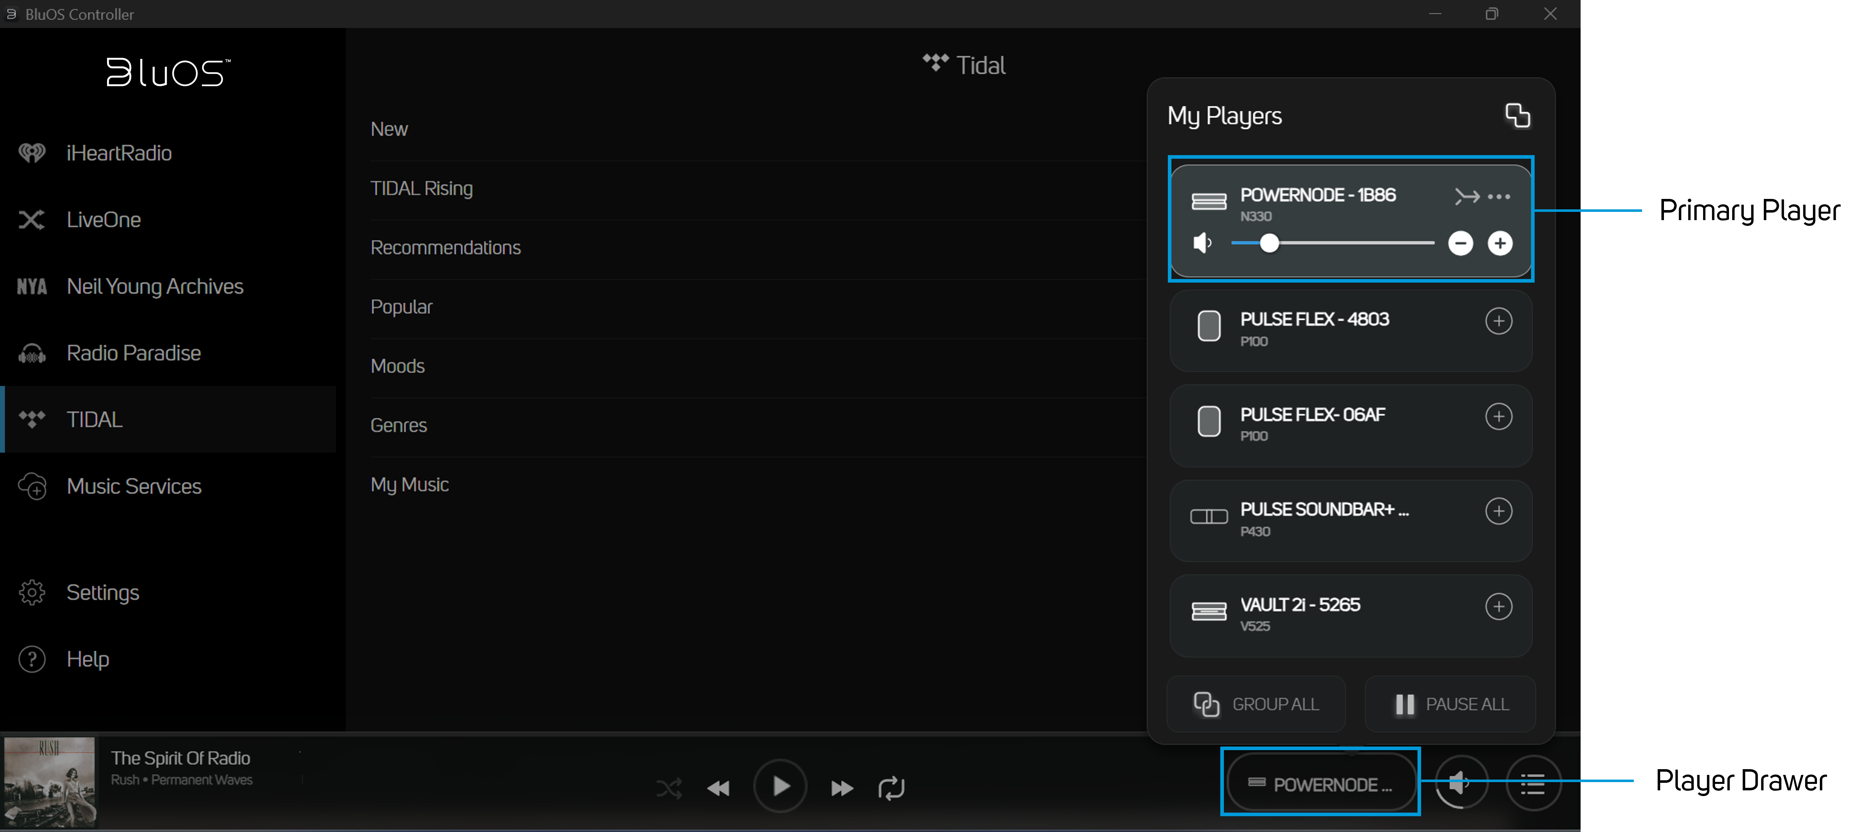This screenshot has width=1859, height=832.
Task: Open Radio Paradise service
Action: 167,353
